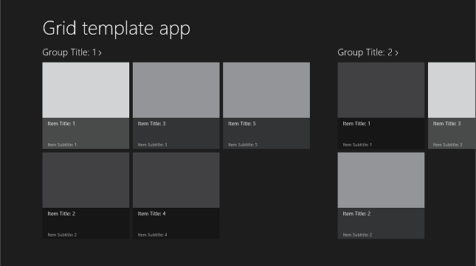Click Item Subtitle: 1 text in Group 2
Screen dimensions: 476x266
(357, 145)
